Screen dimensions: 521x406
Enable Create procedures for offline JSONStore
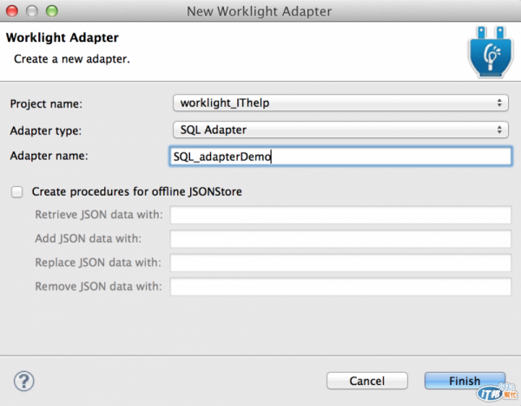point(17,192)
